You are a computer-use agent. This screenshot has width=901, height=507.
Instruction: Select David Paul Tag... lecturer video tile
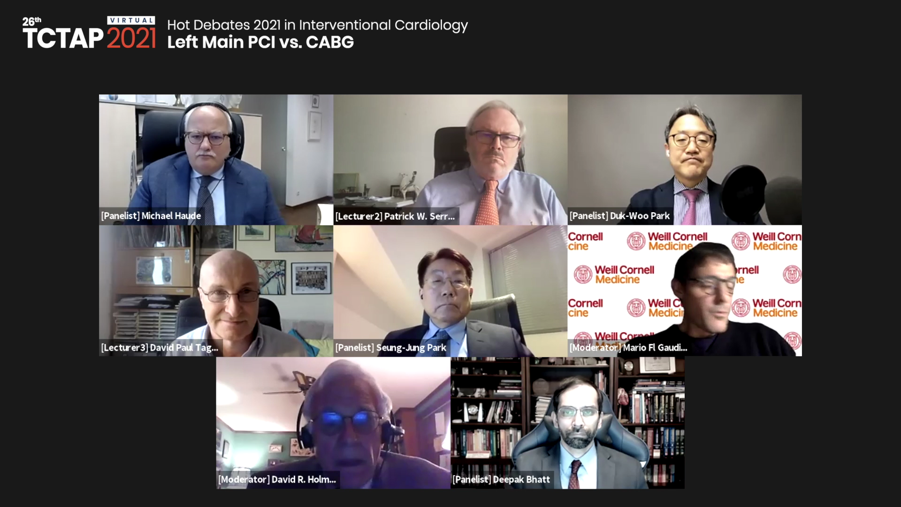pyautogui.click(x=216, y=291)
